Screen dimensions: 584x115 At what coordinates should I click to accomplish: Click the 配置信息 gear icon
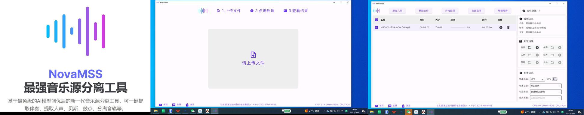pyautogui.click(x=521, y=73)
